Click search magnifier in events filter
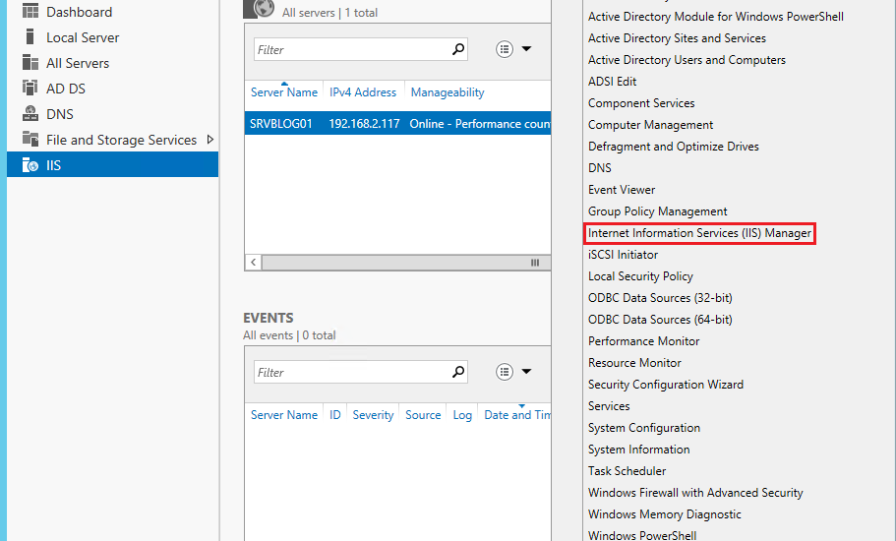This screenshot has width=896, height=541. [x=458, y=372]
